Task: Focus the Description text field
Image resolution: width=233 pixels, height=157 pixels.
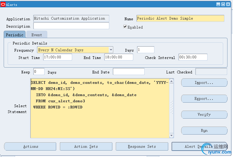Action: [x=71, y=26]
